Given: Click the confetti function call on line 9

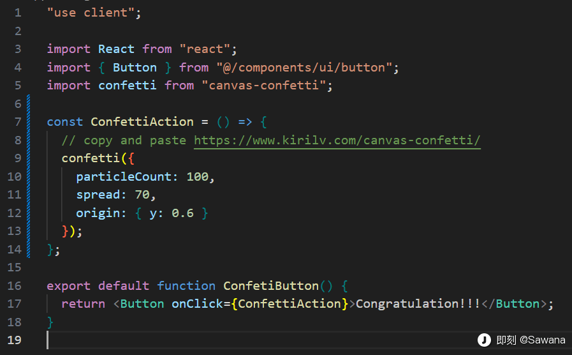Looking at the screenshot, I should (x=87, y=158).
